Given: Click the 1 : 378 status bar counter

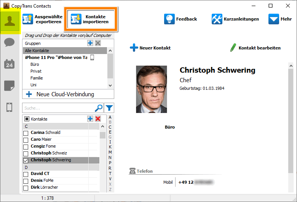Looking at the screenshot, I should point(47,198).
